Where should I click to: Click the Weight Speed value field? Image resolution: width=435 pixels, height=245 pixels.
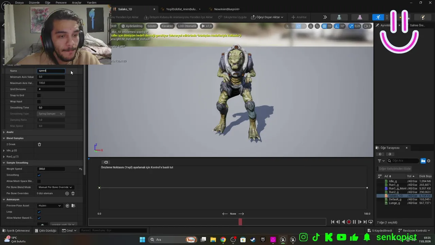pos(51,169)
